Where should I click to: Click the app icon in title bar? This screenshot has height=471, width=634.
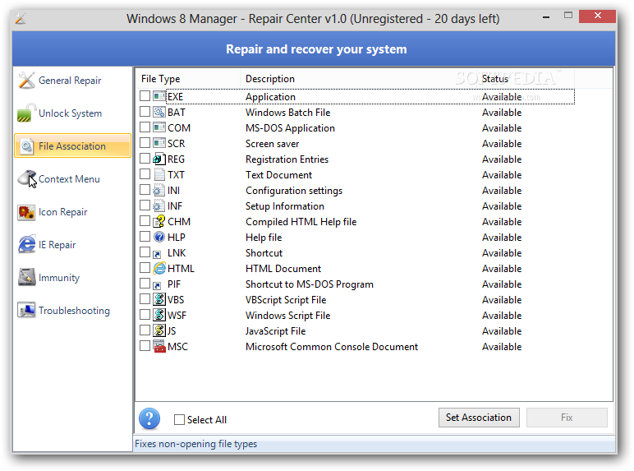pos(21,19)
